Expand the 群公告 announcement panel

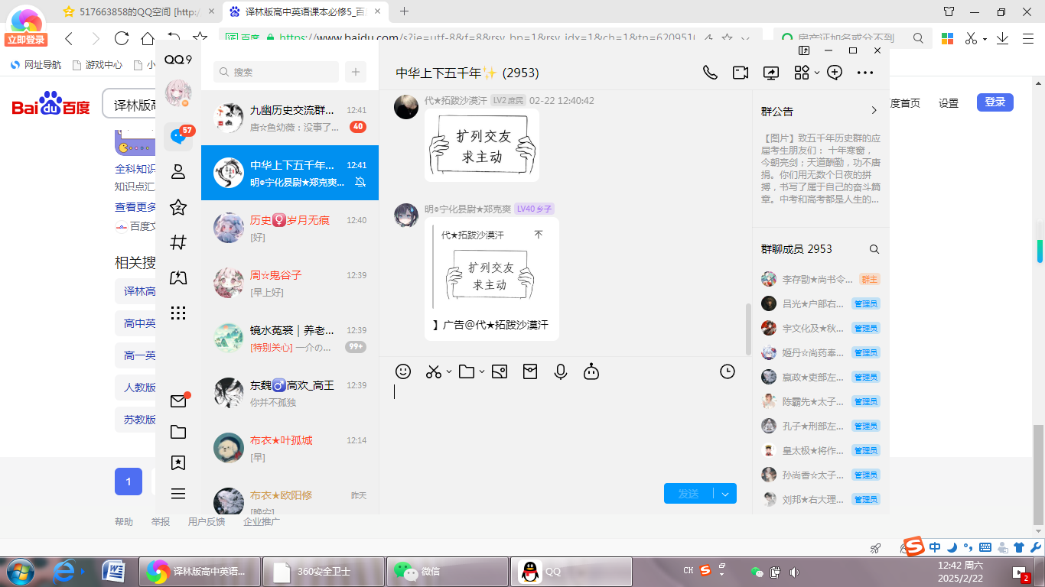pyautogui.click(x=874, y=111)
